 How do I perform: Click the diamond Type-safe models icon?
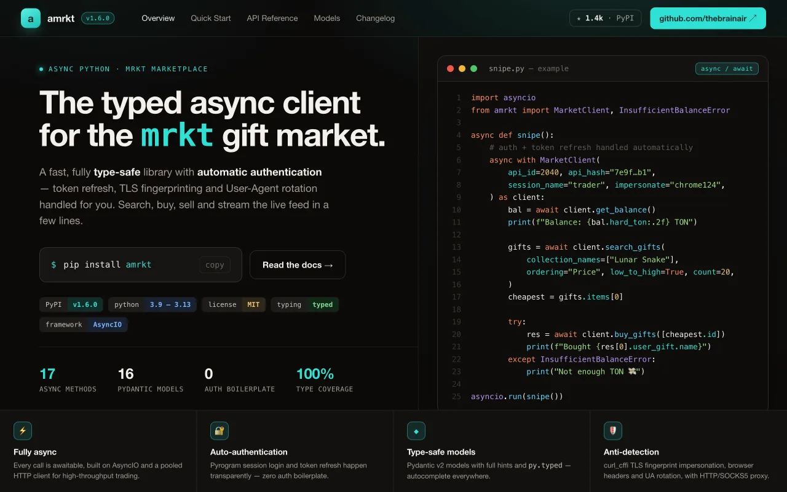coord(416,430)
